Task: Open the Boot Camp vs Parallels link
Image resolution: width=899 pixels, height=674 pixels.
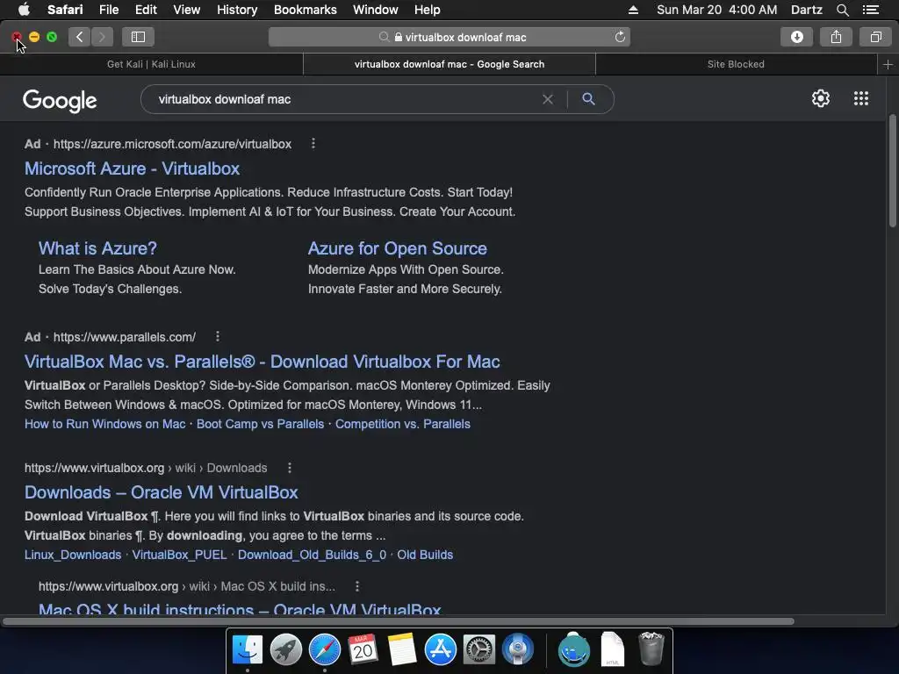Action: coord(260,424)
